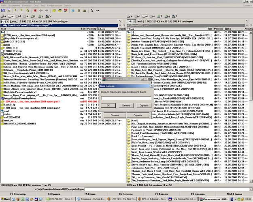The image size is (253, 202).
Task: Click Справка in the password dialog
Action: [144, 105]
